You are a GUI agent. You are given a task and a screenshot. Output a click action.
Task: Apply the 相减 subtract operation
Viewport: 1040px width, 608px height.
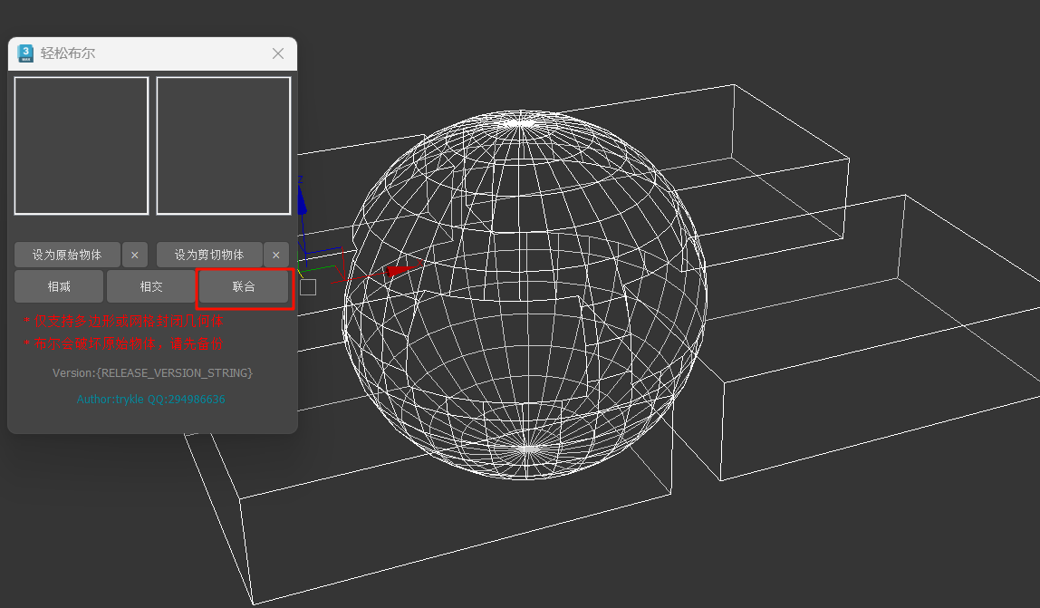pyautogui.click(x=59, y=286)
